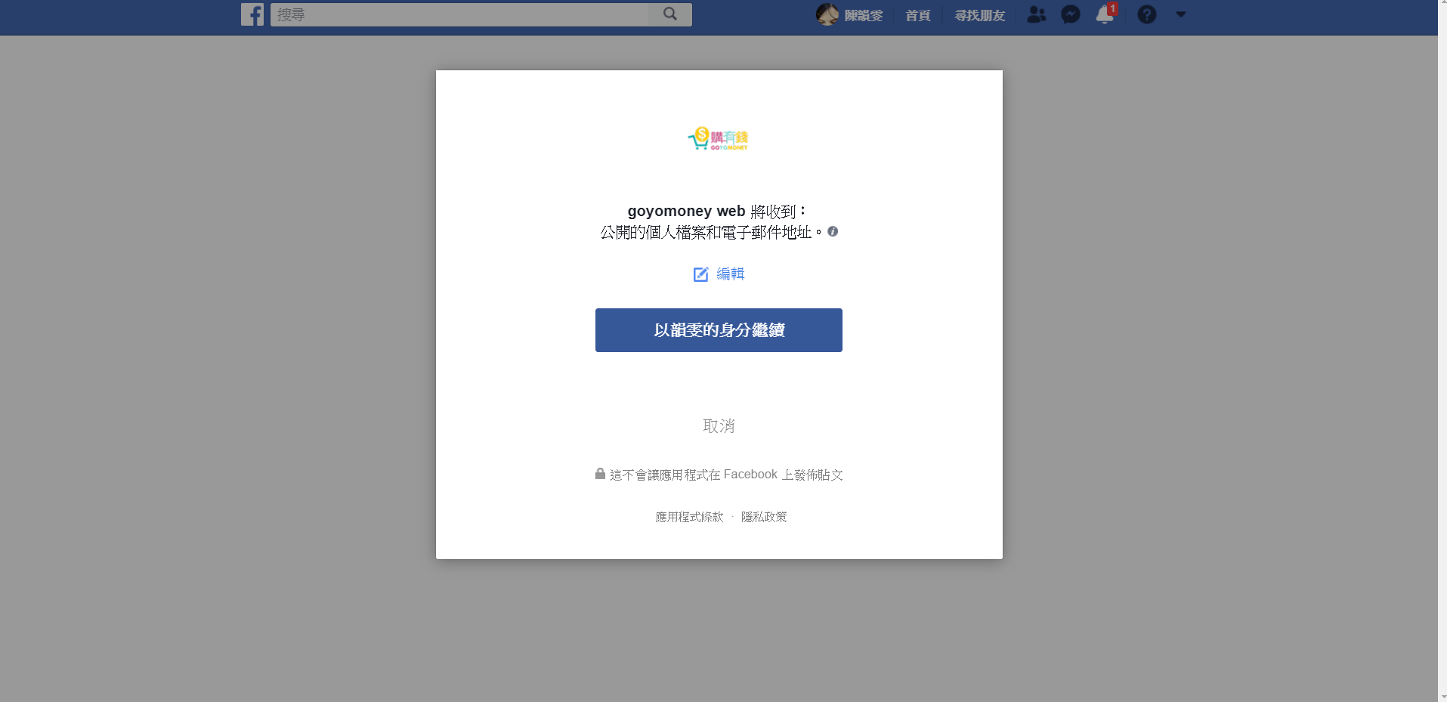Image resolution: width=1447 pixels, height=702 pixels.
Task: Click the goyomoney app logo
Action: coord(718,138)
